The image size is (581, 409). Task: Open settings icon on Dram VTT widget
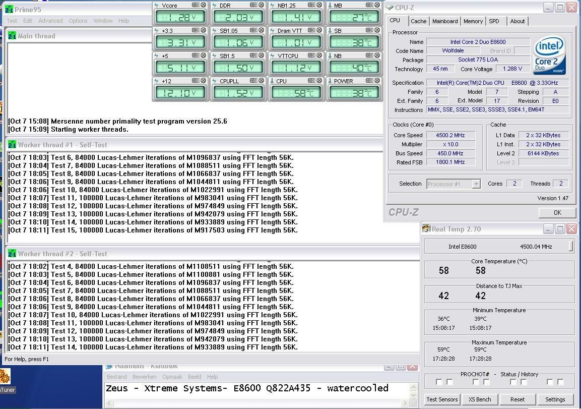tap(311, 30)
